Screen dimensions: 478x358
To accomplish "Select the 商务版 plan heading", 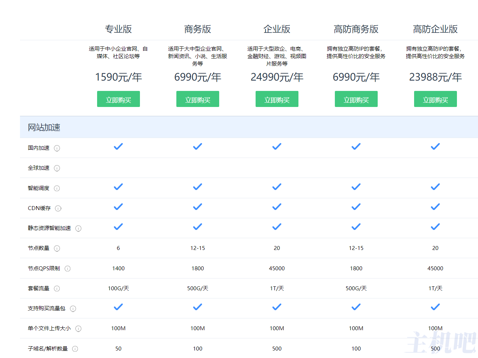I will tap(198, 29).
